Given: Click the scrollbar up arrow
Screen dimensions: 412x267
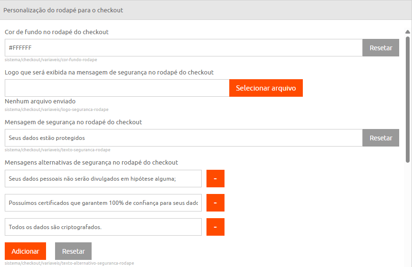Looking at the screenshot, I should (x=408, y=32).
